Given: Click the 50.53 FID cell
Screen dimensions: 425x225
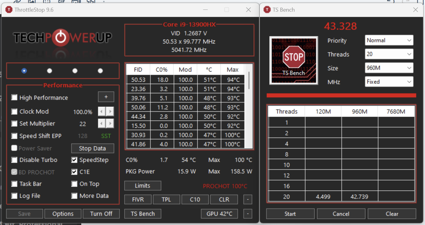Looking at the screenshot, I should tap(138, 80).
